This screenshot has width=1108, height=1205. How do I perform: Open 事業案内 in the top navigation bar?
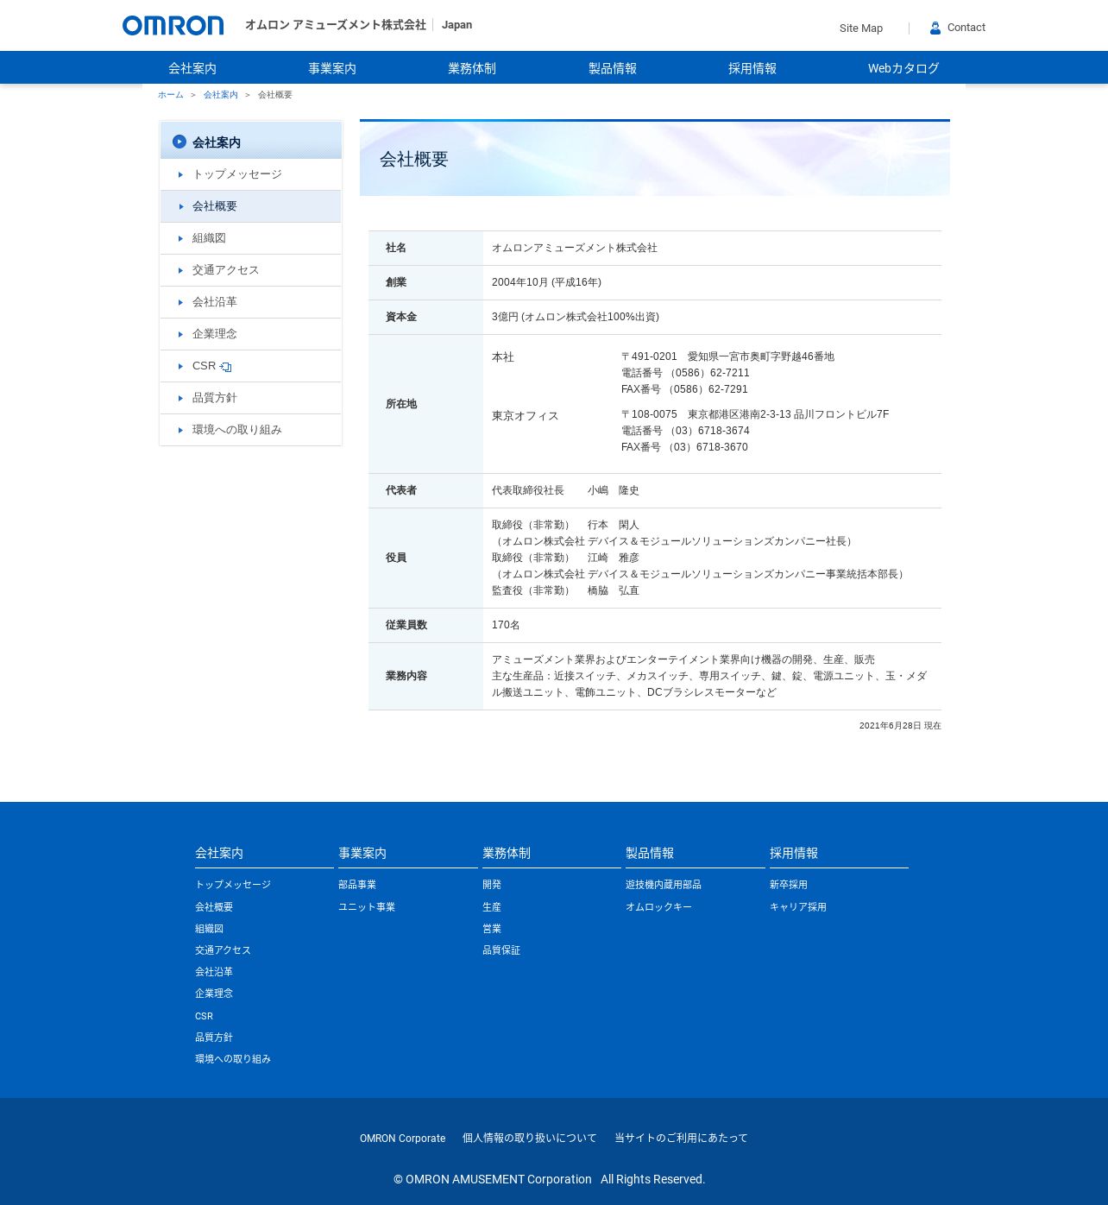click(332, 68)
